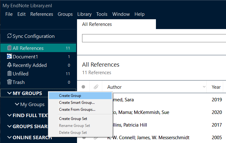Click the Delete Group Set entry
The image size is (226, 143).
(80, 133)
